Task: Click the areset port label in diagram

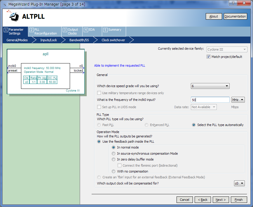Action: [x=13, y=70]
